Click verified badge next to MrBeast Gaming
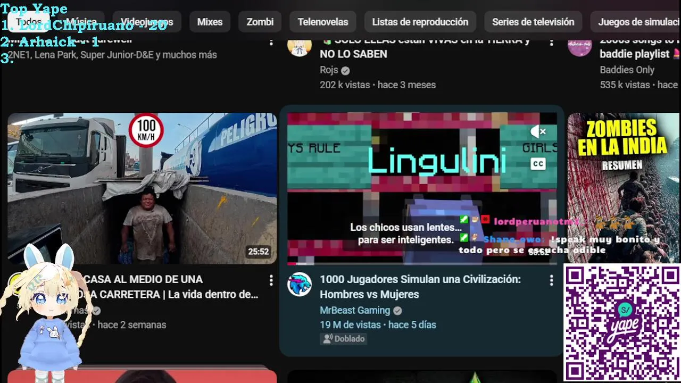 [397, 311]
